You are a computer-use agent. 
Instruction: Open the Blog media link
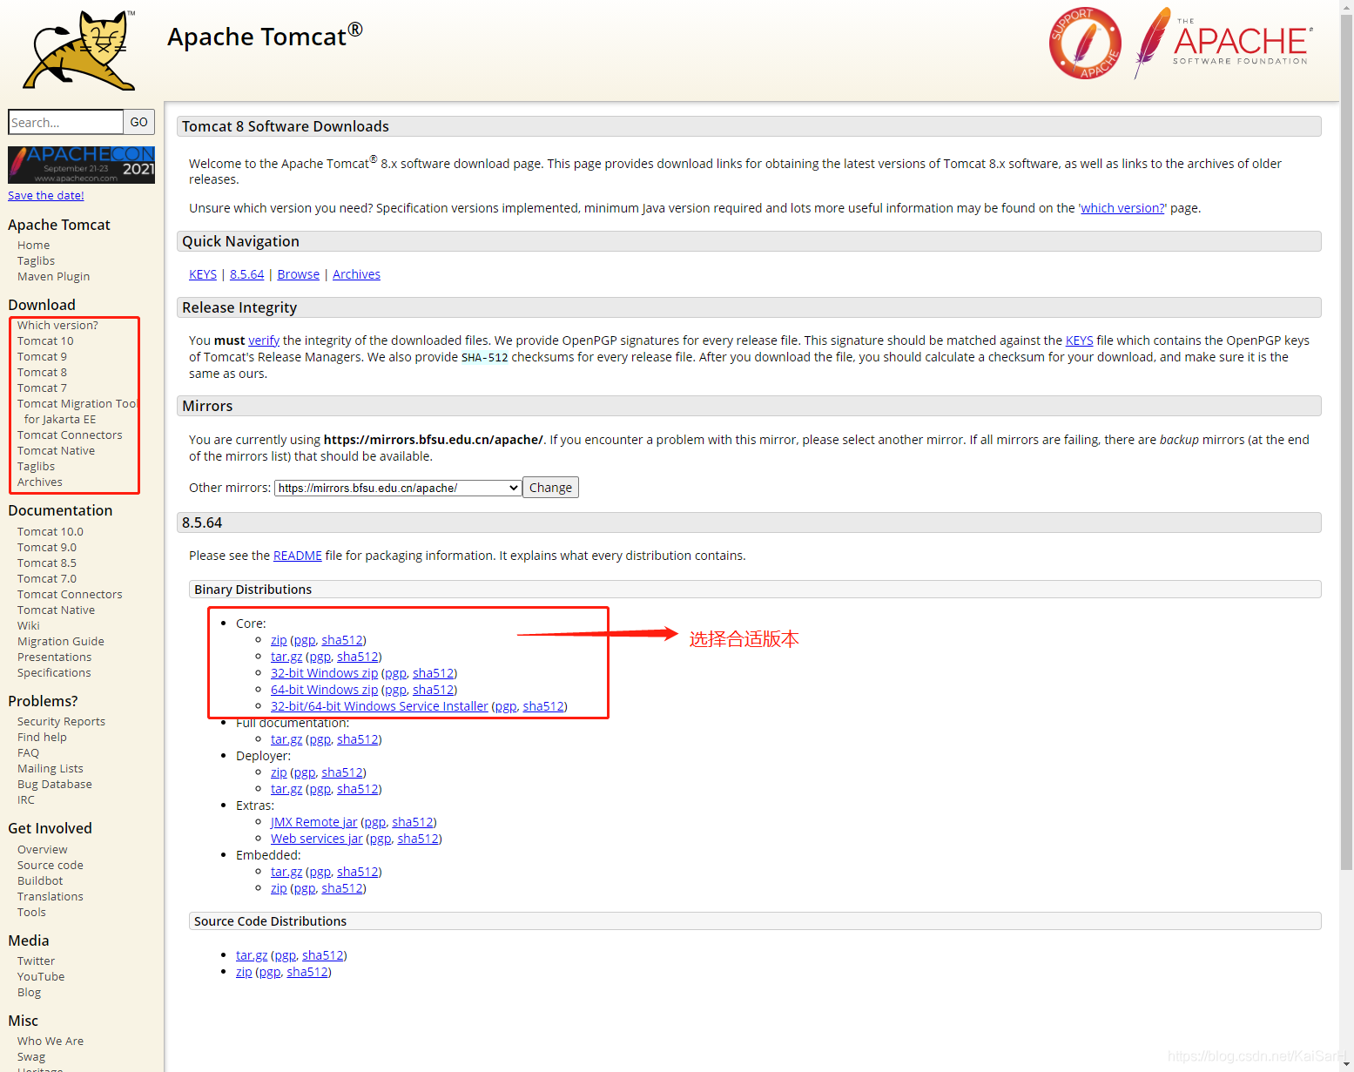coord(29,992)
